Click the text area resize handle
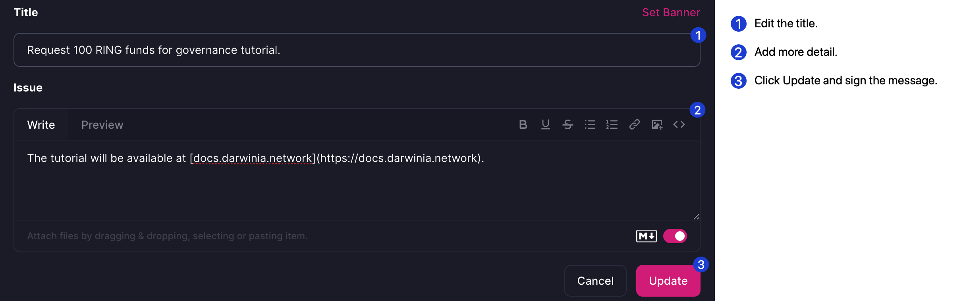This screenshot has height=301, width=969. [696, 217]
